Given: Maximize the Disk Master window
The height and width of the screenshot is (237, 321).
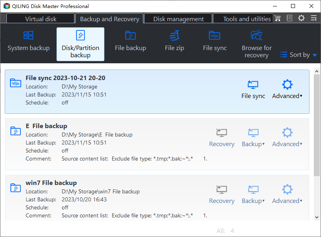Looking at the screenshot, I should coord(293,6).
